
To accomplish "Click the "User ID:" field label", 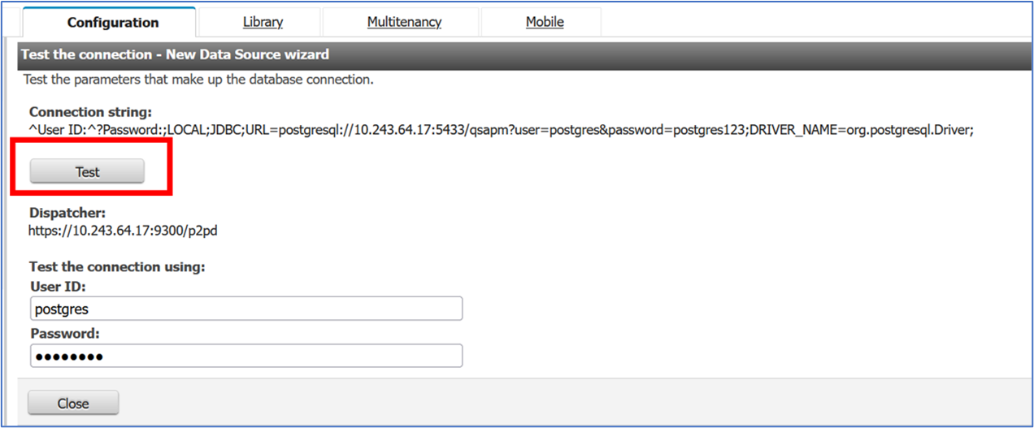I will pos(59,287).
